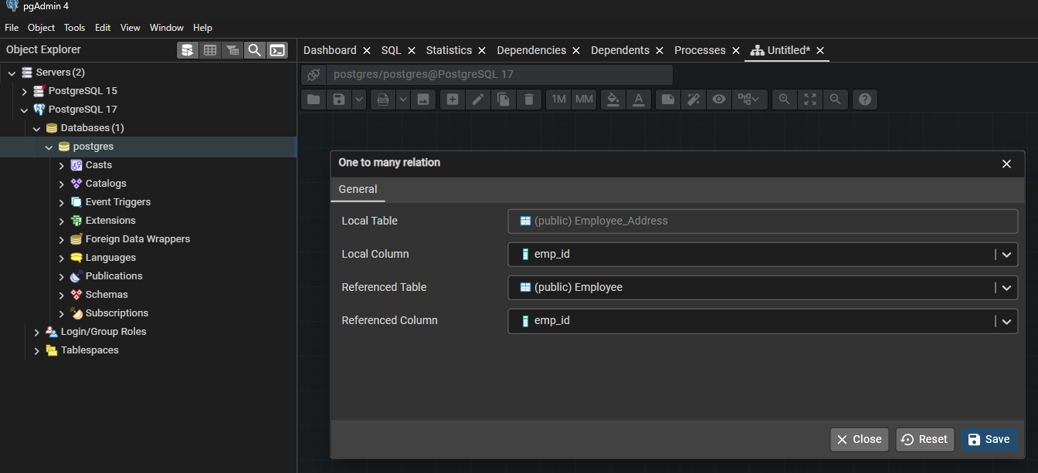This screenshot has width=1038, height=473.
Task: Toggle the show details eye icon
Action: point(719,100)
